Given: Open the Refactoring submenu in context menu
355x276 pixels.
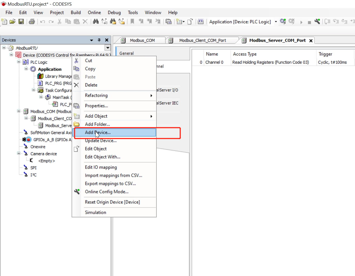Looking at the screenshot, I should (x=114, y=96).
